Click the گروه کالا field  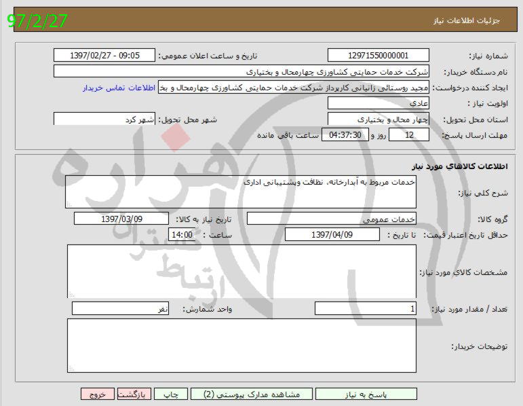pos(332,219)
